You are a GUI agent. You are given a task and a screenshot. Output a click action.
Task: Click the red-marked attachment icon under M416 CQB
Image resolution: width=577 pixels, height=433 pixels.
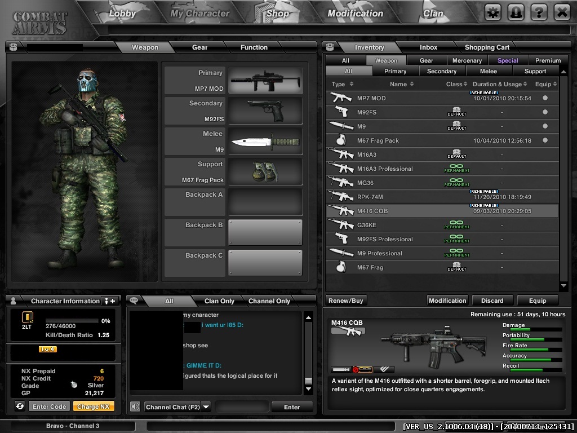(362, 369)
